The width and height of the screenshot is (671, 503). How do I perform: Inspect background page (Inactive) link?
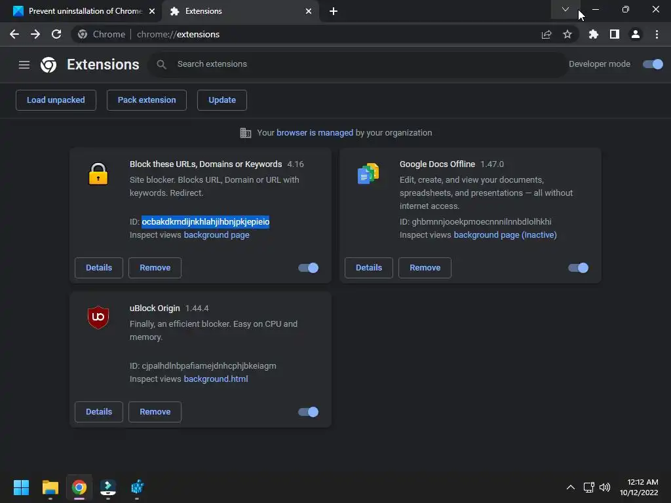(505, 235)
